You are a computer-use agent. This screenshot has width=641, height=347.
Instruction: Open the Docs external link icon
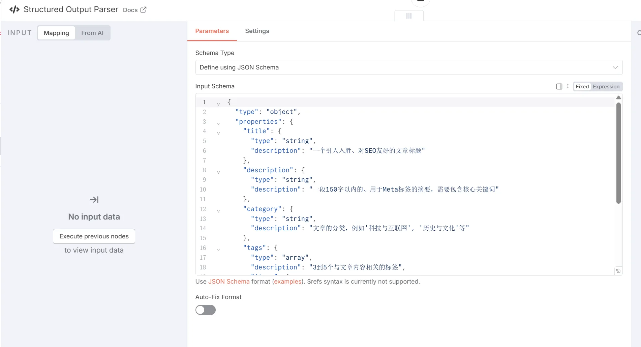[143, 10]
